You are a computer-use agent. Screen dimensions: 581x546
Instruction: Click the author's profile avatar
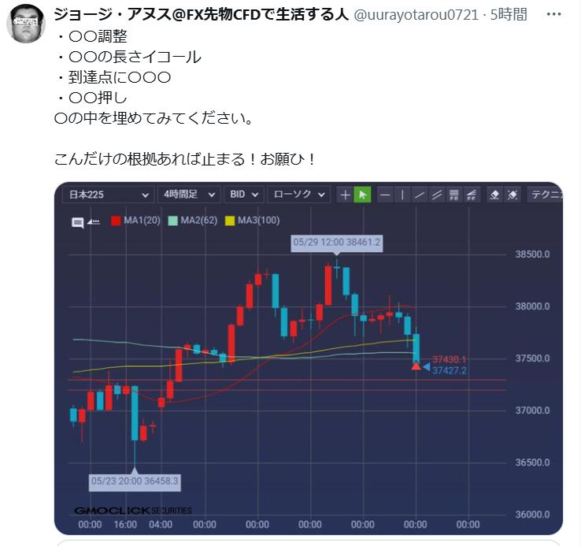26,24
